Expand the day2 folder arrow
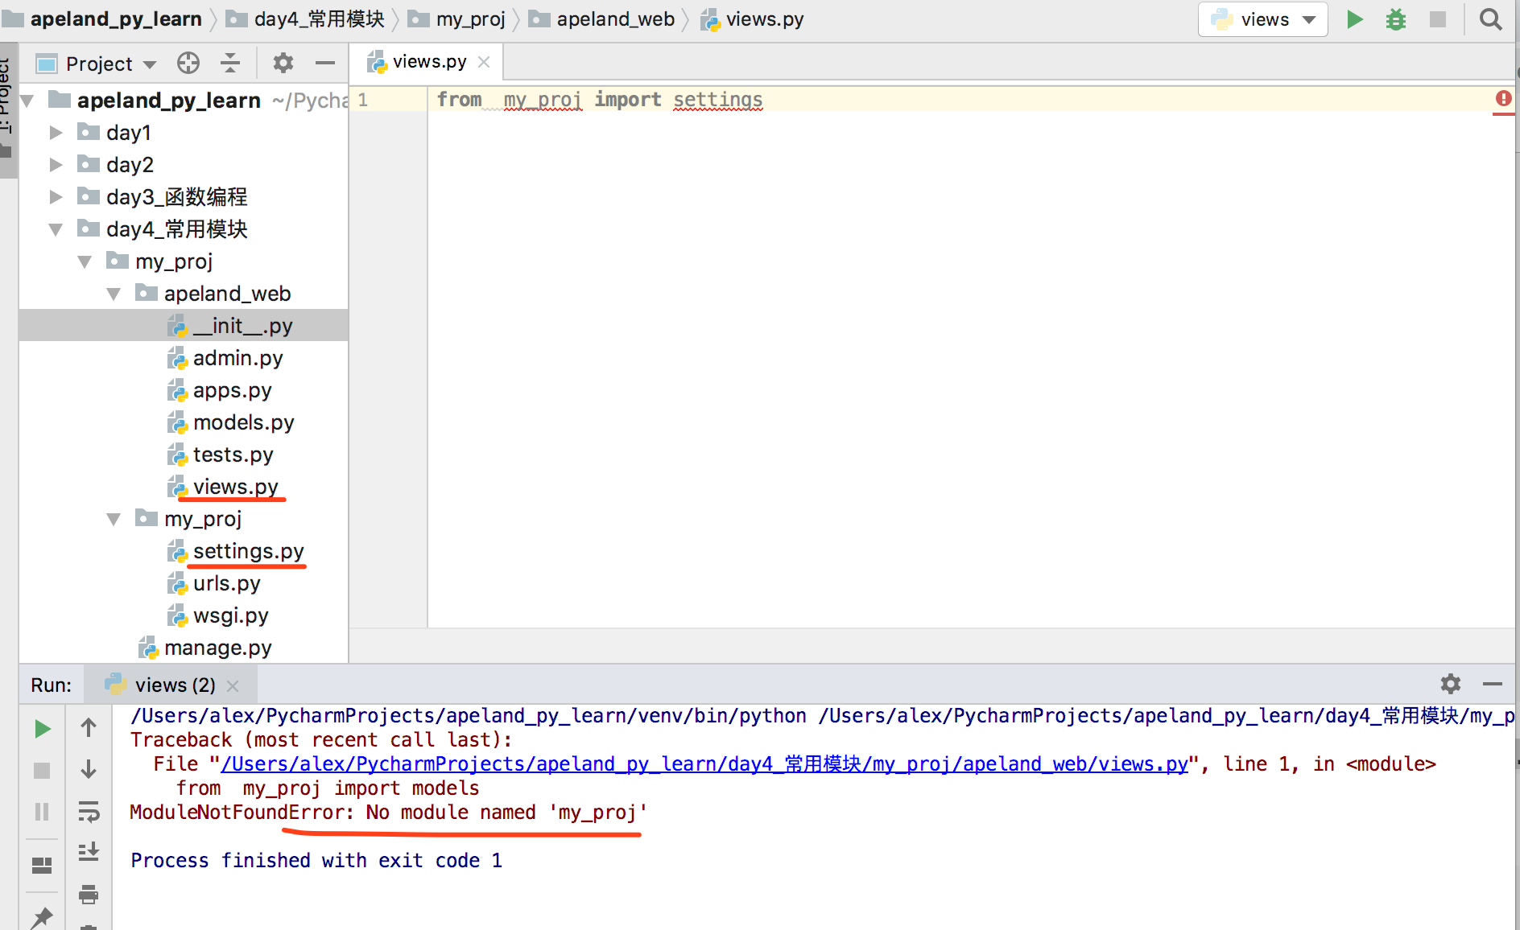The height and width of the screenshot is (930, 1520). (56, 165)
